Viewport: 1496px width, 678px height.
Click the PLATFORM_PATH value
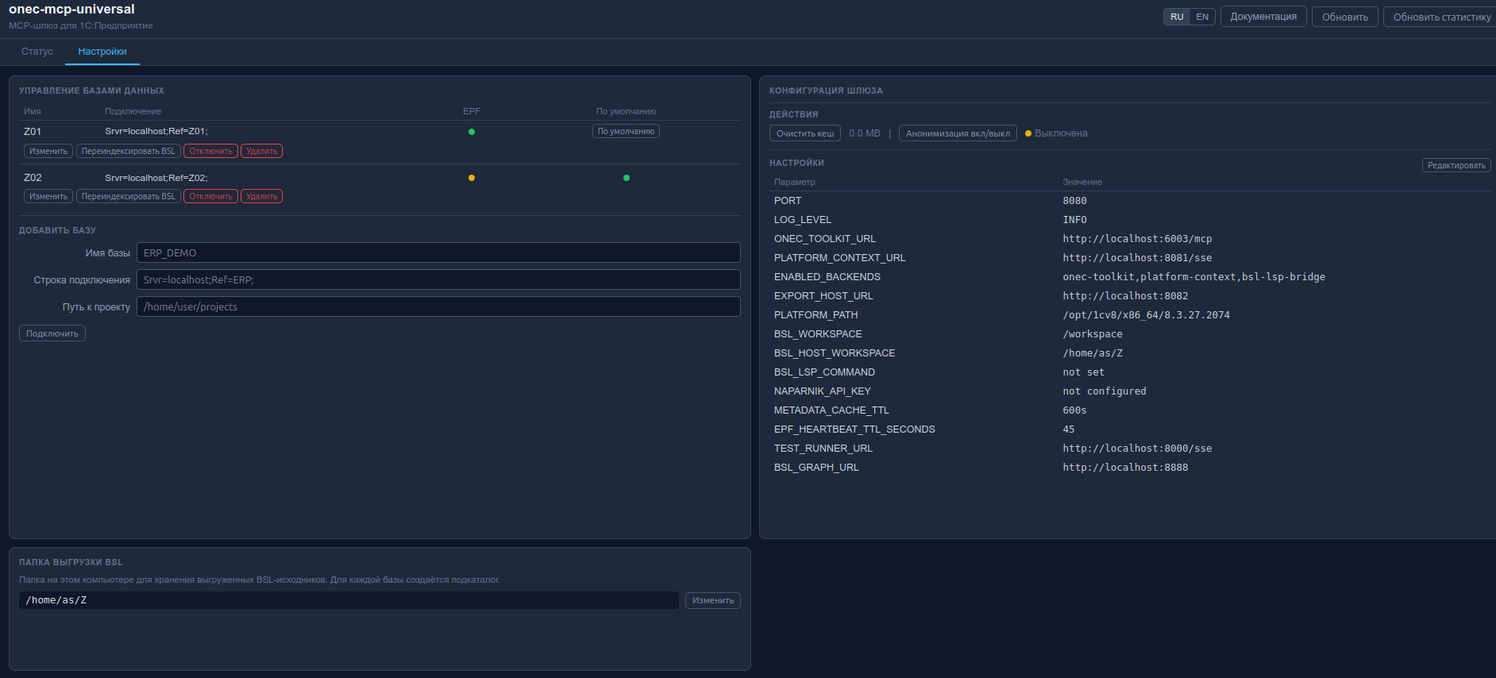pyautogui.click(x=1146, y=315)
